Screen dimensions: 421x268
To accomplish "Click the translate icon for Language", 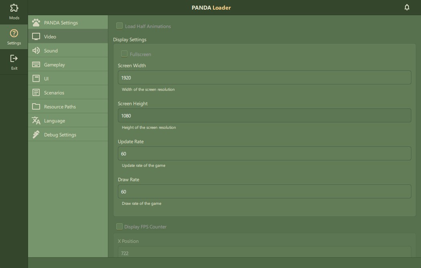I will pos(36,120).
